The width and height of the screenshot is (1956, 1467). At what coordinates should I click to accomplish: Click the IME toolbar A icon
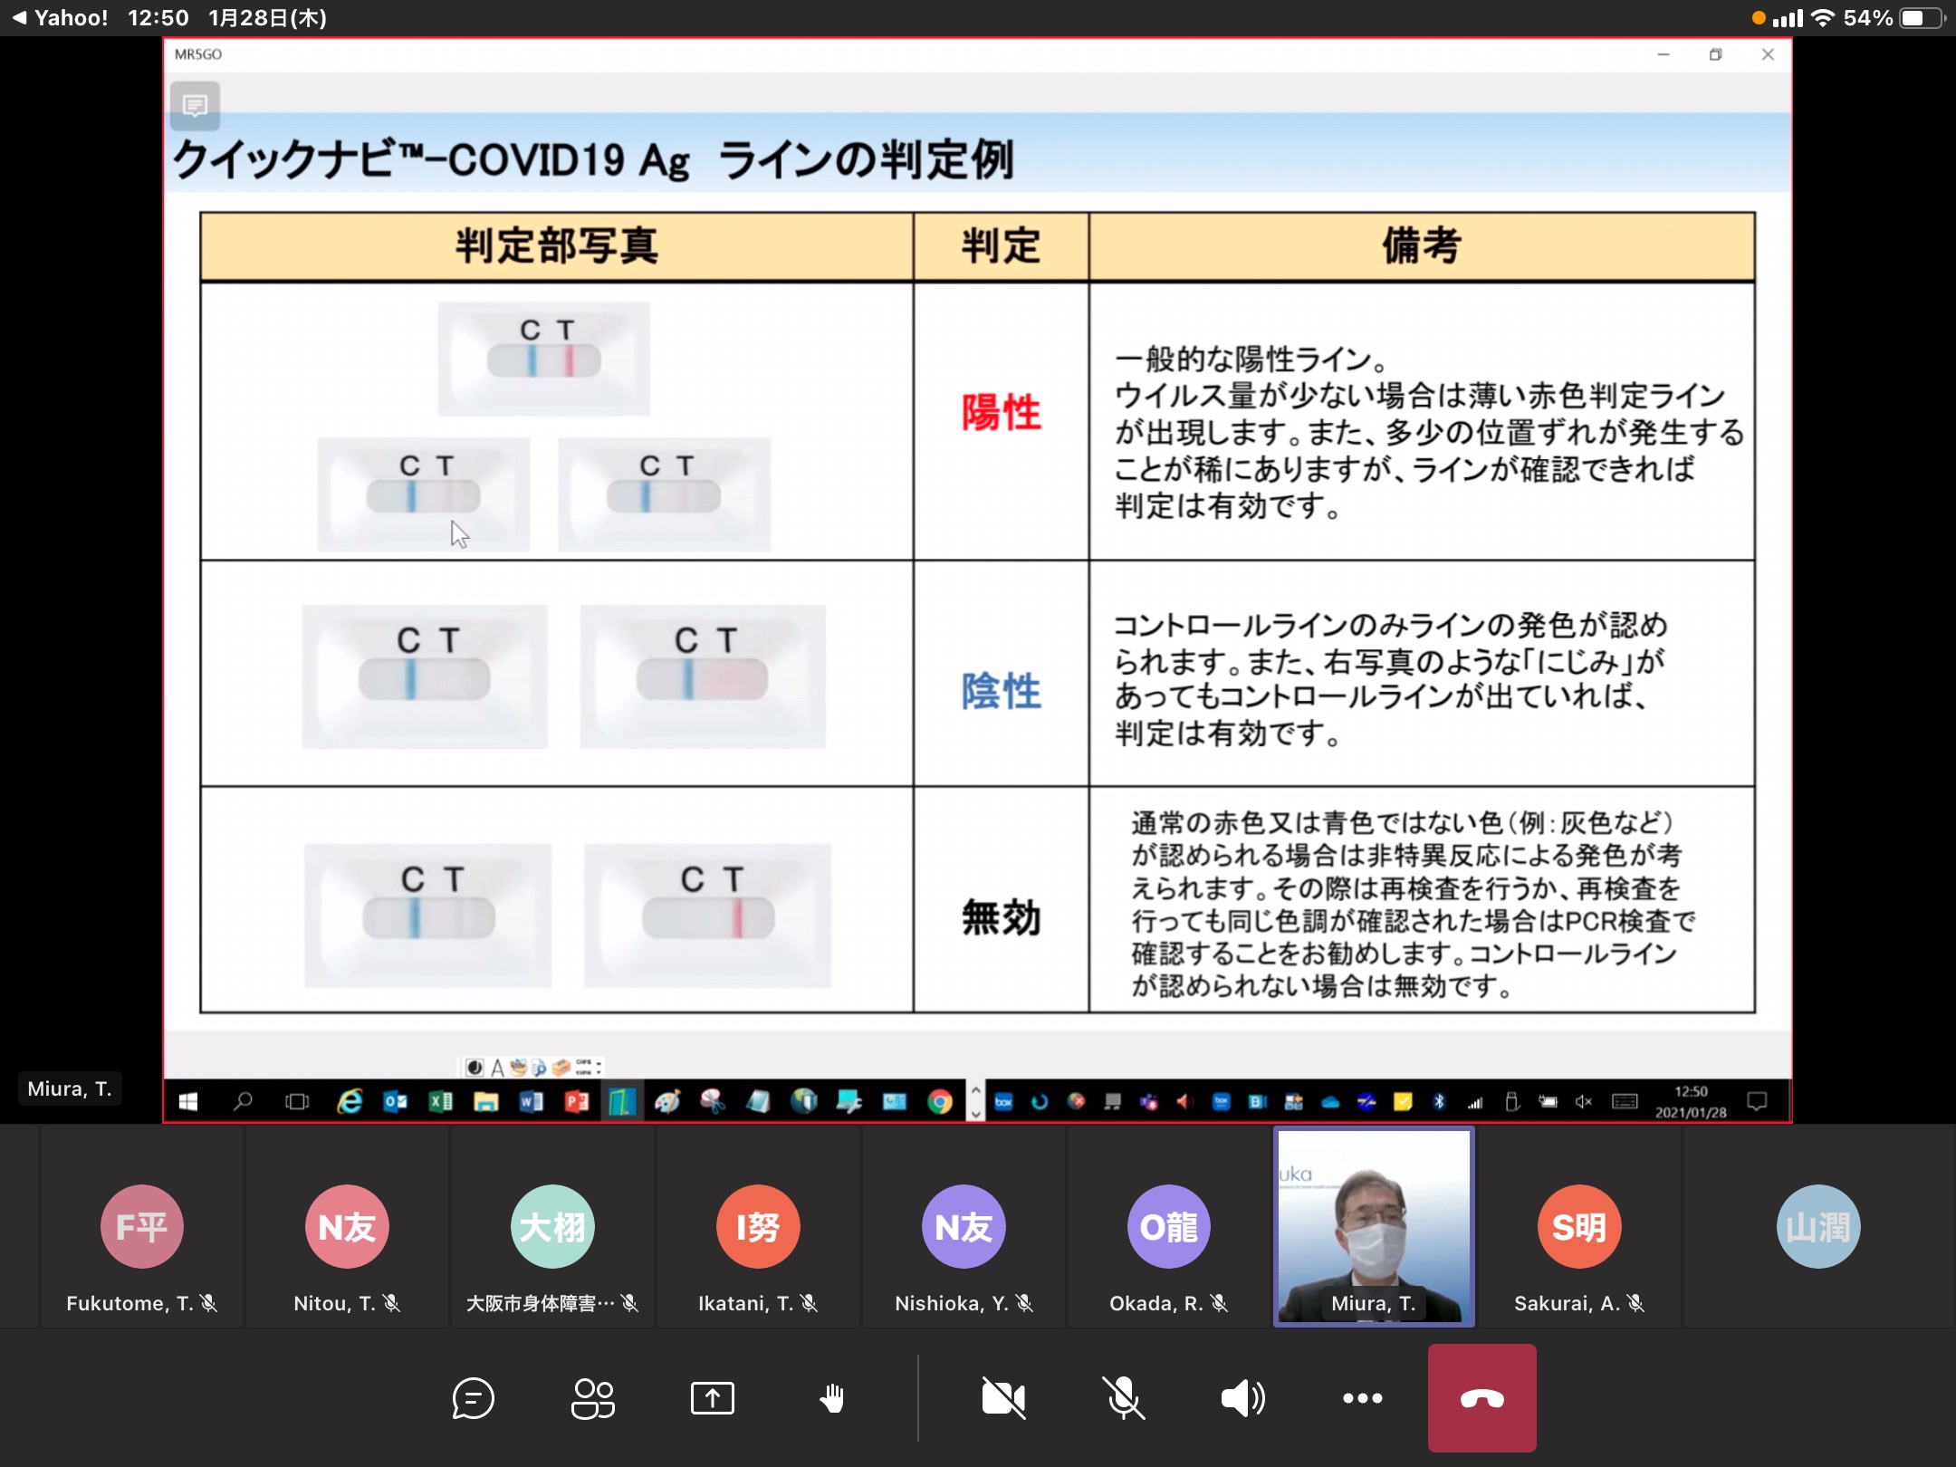coord(497,1068)
